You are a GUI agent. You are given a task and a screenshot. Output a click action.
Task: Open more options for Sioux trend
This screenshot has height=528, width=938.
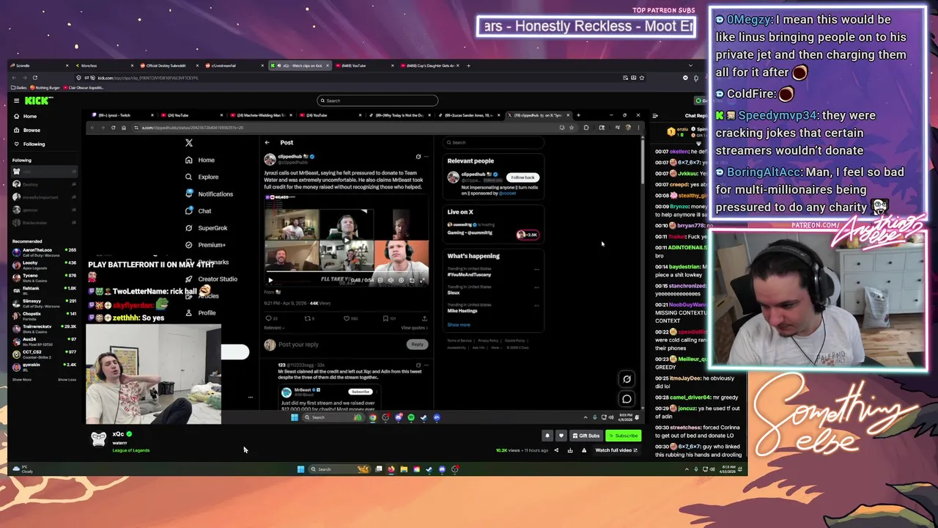[x=536, y=287]
